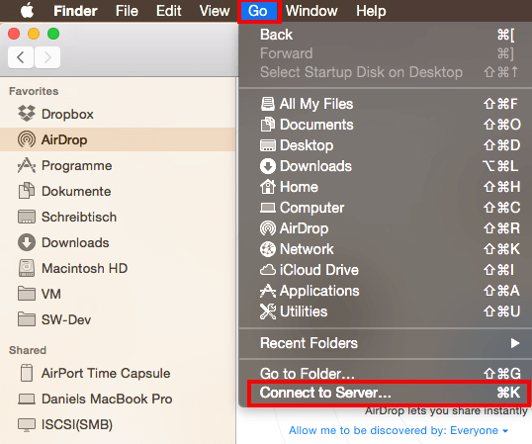Click the Downloads icon in Go menu
This screenshot has height=444, width=532.
[268, 166]
